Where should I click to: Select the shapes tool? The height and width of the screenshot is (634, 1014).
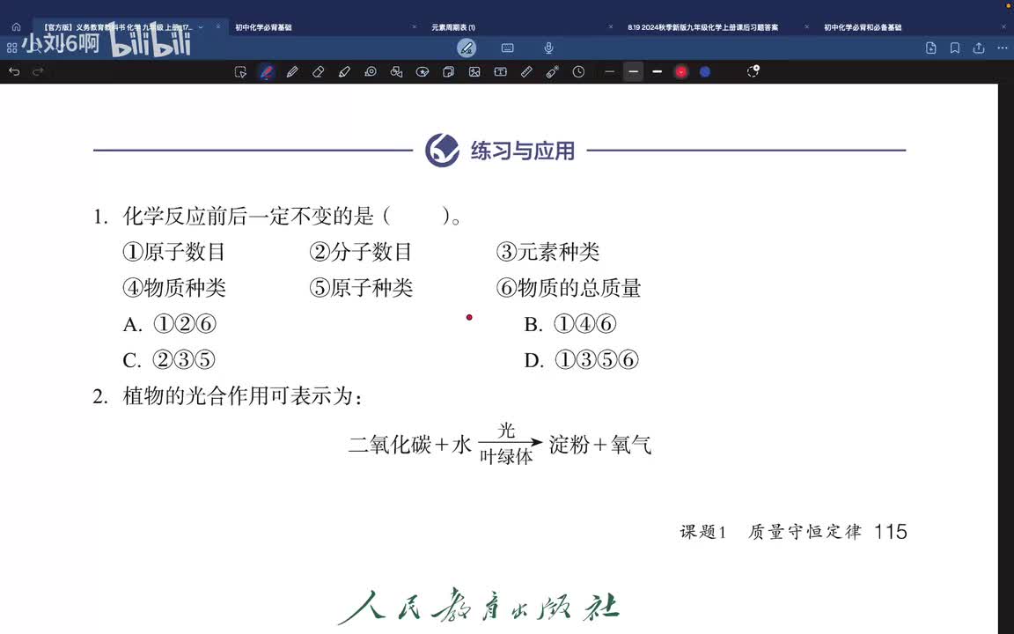[396, 72]
